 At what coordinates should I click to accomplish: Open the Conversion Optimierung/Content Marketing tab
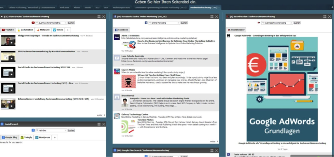pos(160,7)
